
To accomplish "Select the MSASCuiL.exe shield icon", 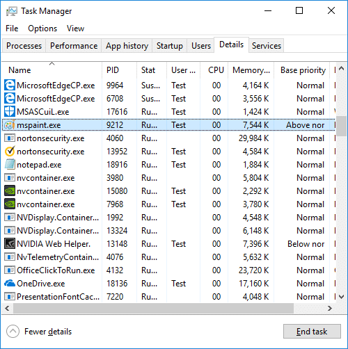I will [x=10, y=112].
